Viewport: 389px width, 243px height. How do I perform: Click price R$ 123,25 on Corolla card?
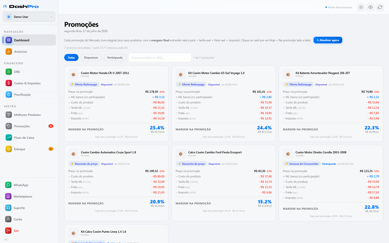point(366,171)
